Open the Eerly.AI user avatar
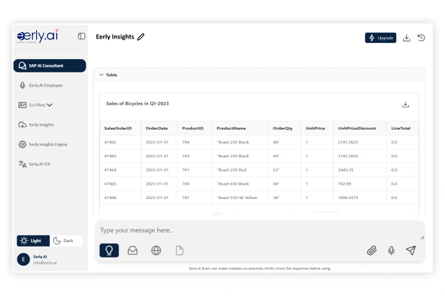This screenshot has height=296, width=445. 23,259
